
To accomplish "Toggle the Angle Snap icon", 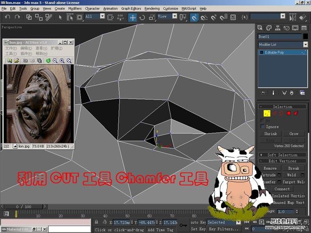I will tap(204, 17).
